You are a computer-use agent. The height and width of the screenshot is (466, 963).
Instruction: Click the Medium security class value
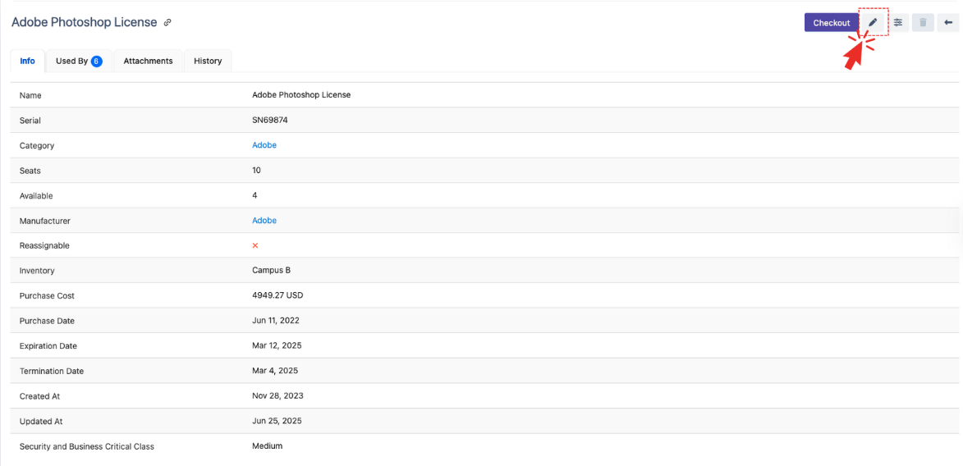pos(267,446)
